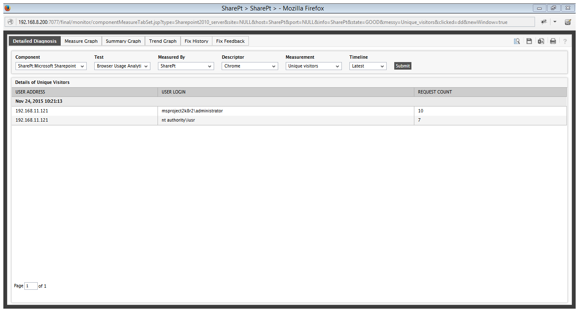Click 192.168.11.121 in the iusr row
The height and width of the screenshot is (312, 579).
tap(32, 120)
